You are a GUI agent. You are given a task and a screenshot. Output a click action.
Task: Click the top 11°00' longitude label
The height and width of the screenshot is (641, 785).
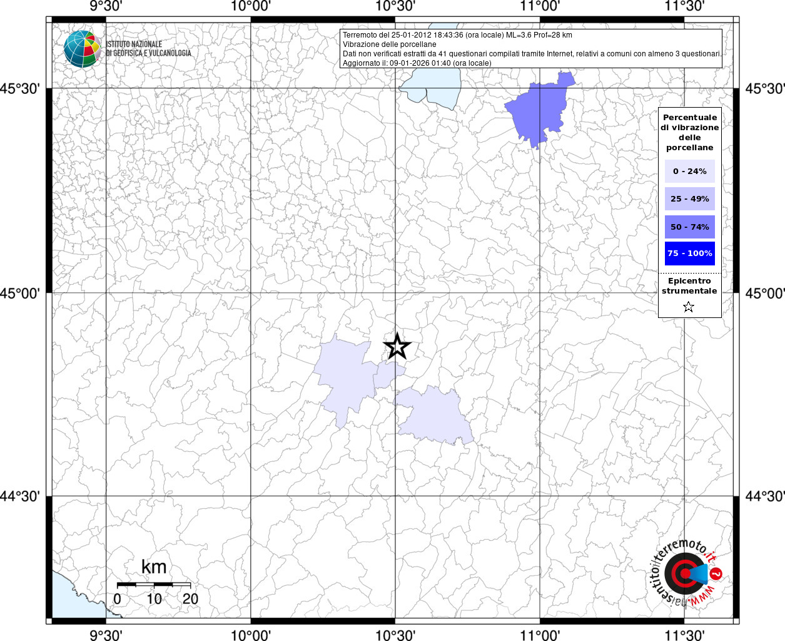[540, 6]
